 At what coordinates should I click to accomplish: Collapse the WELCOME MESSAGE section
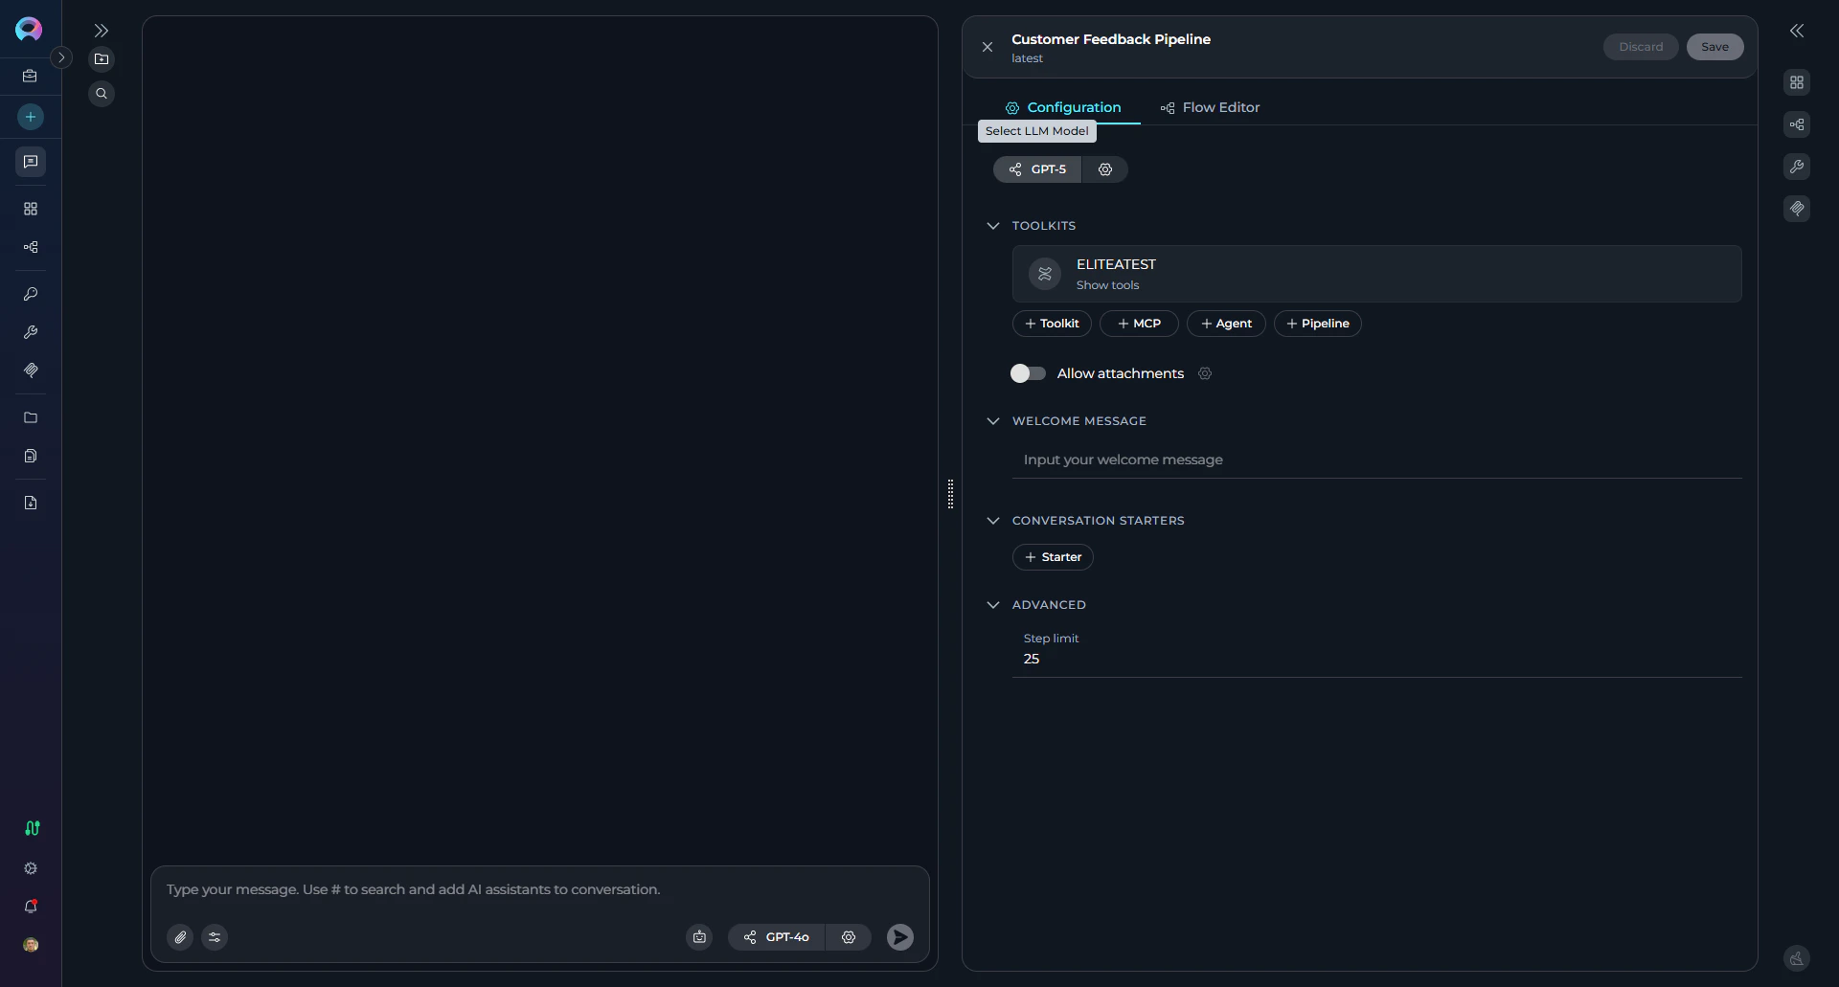993,421
